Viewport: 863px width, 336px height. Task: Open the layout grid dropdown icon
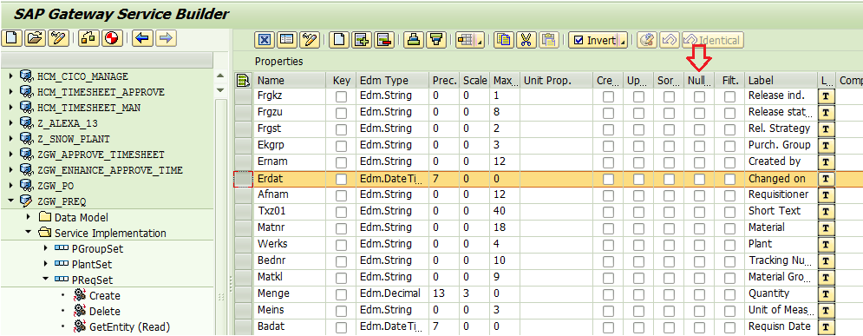[469, 40]
